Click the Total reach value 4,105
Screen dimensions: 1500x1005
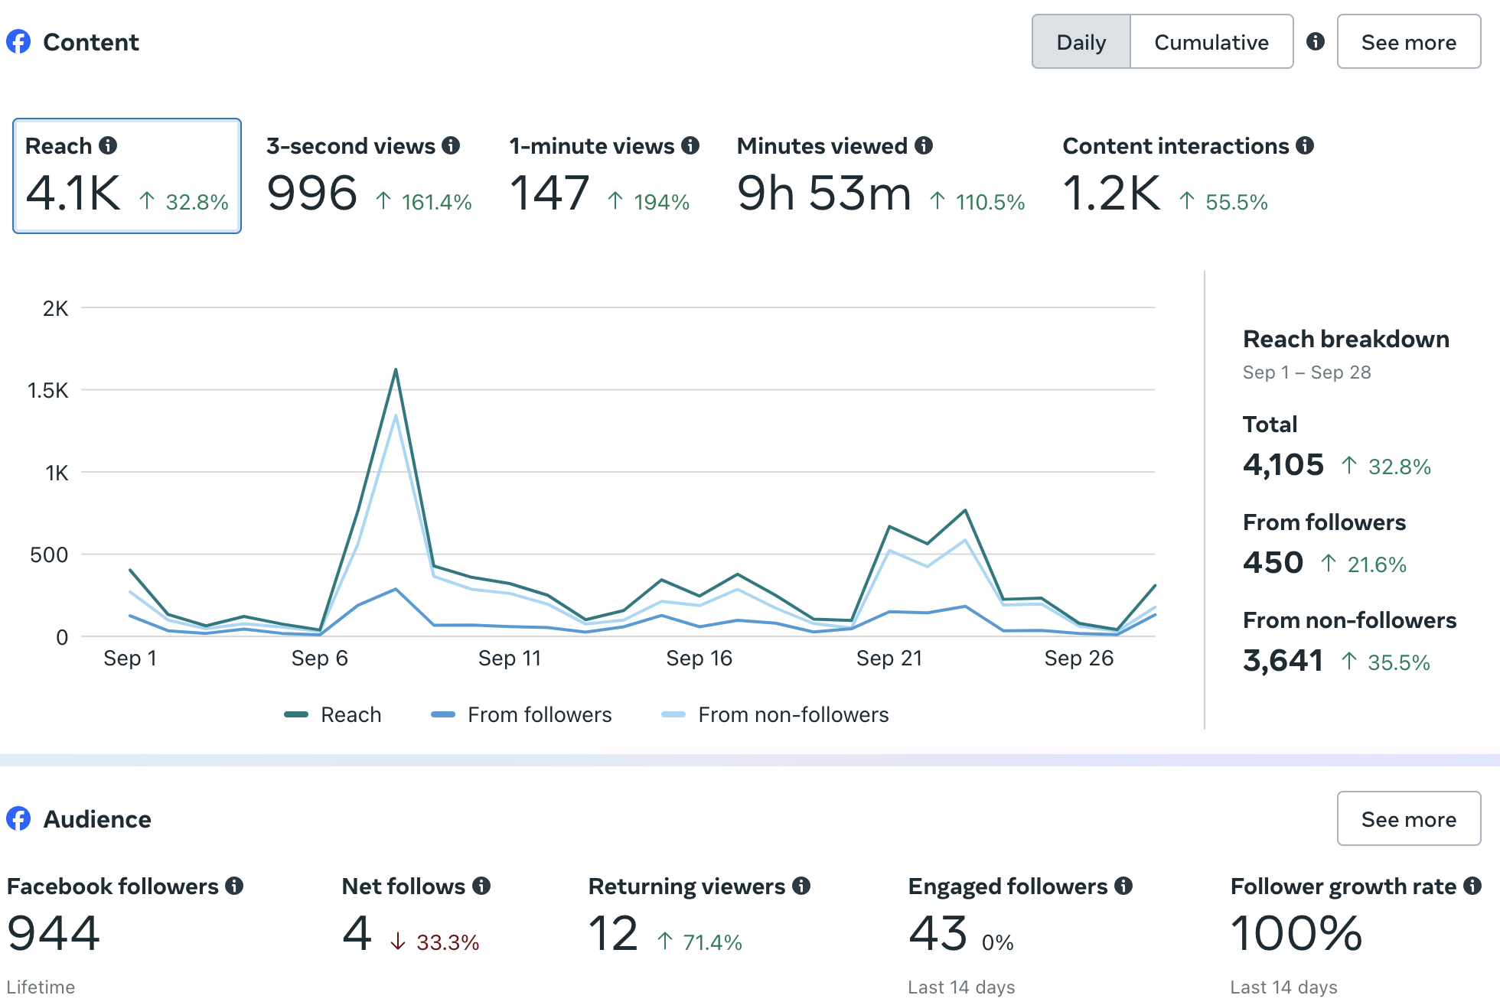pyautogui.click(x=1283, y=465)
